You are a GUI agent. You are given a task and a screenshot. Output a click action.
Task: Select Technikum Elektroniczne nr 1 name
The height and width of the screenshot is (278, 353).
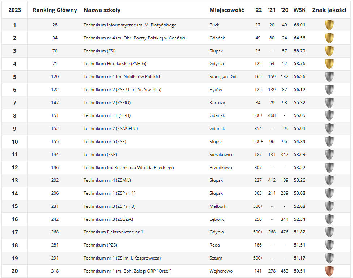[x=113, y=232]
